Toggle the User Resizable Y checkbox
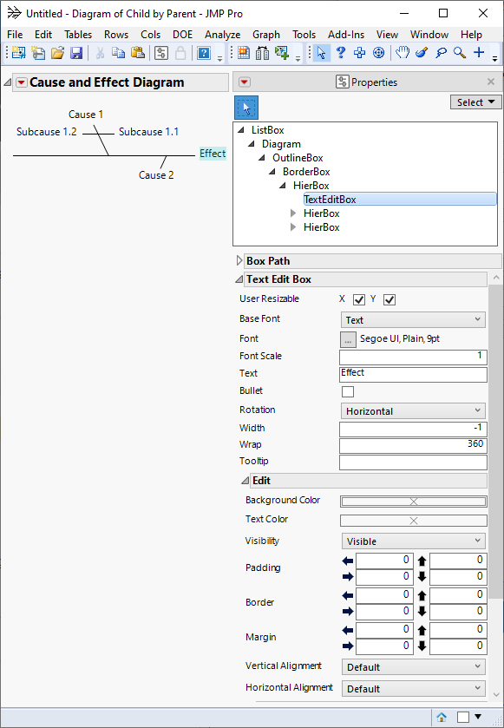Screen dimensions: 504x728 [389, 300]
